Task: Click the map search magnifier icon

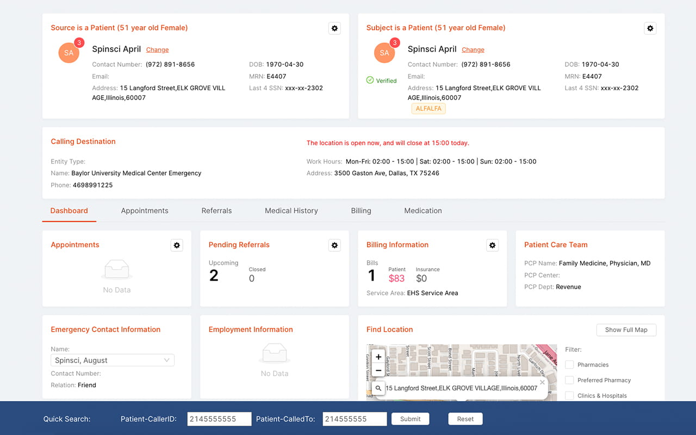Action: pyautogui.click(x=378, y=388)
